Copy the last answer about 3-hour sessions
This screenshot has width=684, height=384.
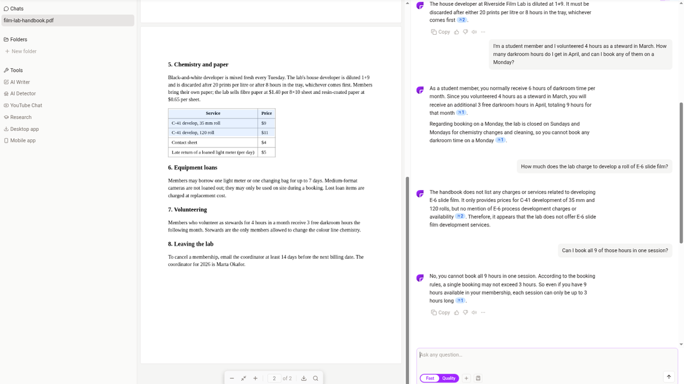(441, 313)
